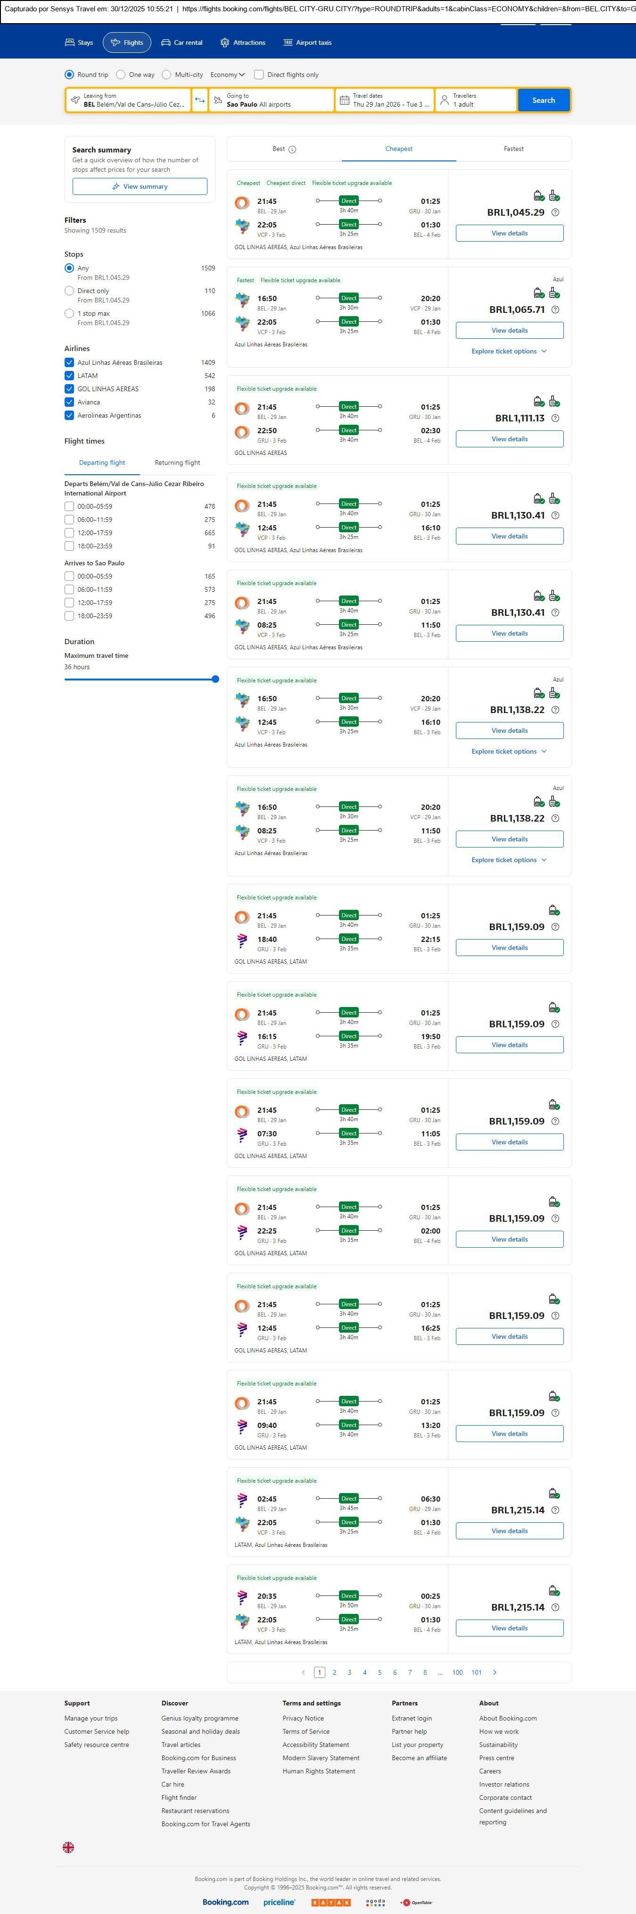
Task: Click the Priceline logo in footer
Action: click(x=279, y=1901)
